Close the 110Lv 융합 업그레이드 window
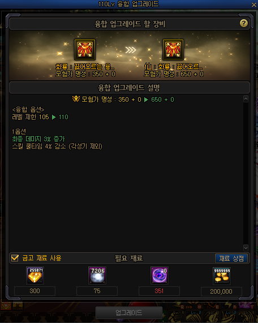 coord(254,5)
